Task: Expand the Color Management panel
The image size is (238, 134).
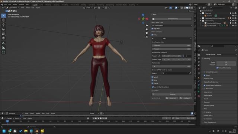Action: click(x=210, y=122)
